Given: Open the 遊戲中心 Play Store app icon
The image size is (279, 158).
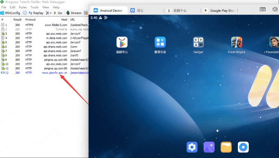Looking at the screenshot, I should [122, 42].
